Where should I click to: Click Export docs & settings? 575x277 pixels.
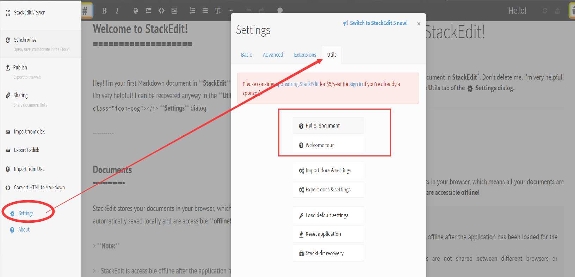(x=328, y=190)
